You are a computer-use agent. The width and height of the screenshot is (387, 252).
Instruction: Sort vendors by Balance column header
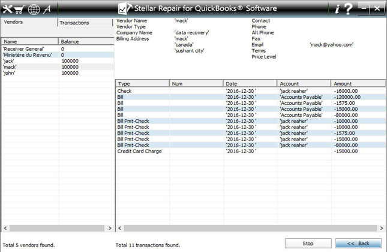pos(86,41)
